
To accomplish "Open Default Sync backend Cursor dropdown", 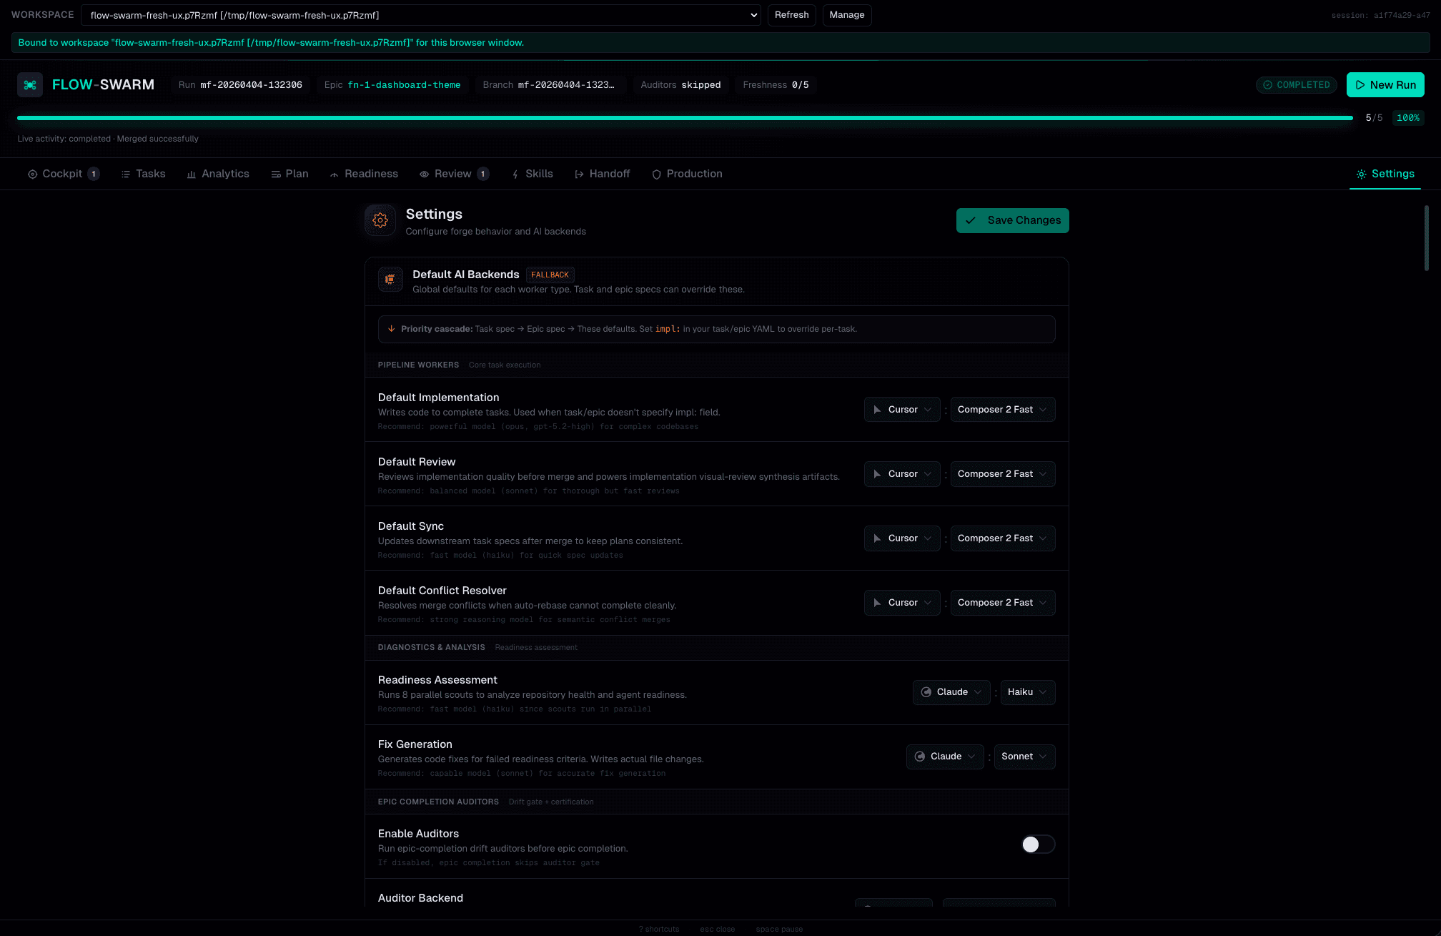I will [x=902, y=538].
